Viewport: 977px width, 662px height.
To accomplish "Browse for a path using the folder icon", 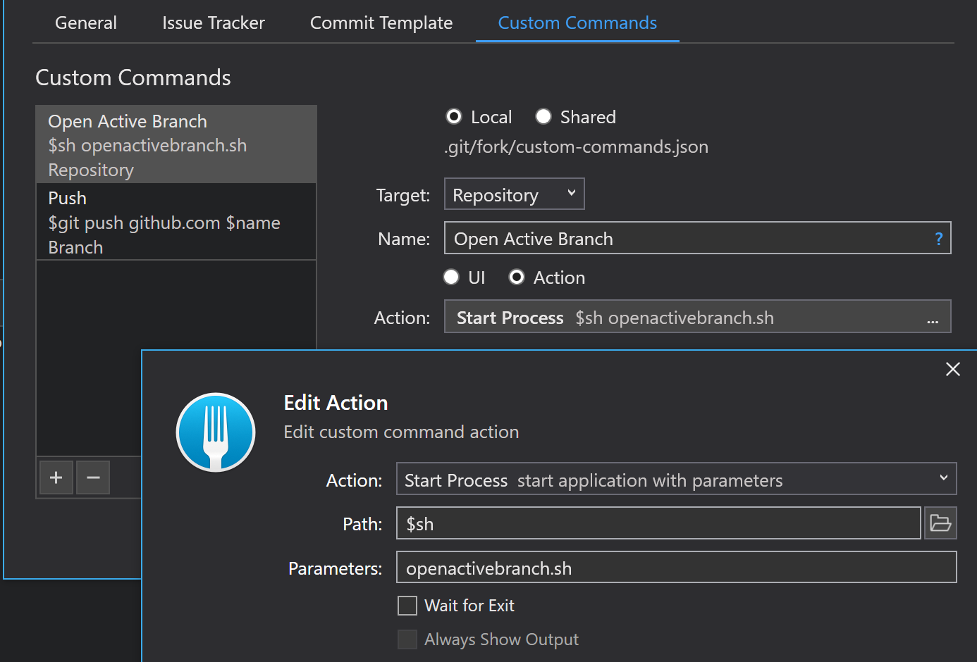I will (x=940, y=523).
